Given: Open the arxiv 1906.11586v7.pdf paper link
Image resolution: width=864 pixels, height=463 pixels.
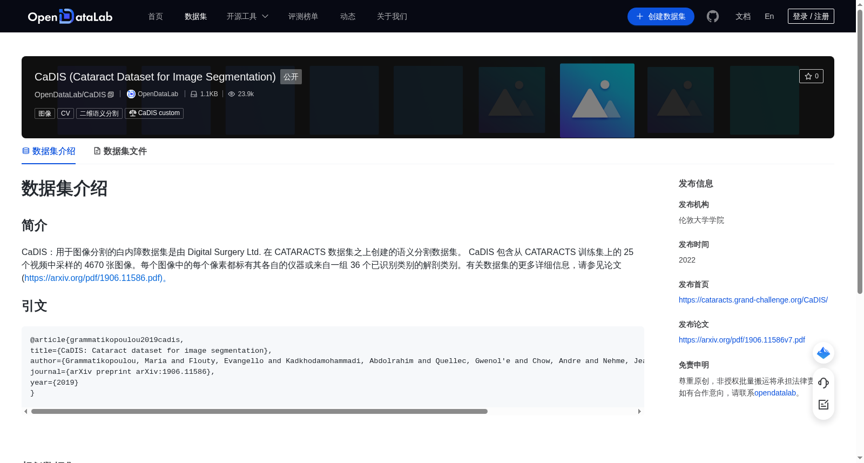Looking at the screenshot, I should [x=742, y=340].
